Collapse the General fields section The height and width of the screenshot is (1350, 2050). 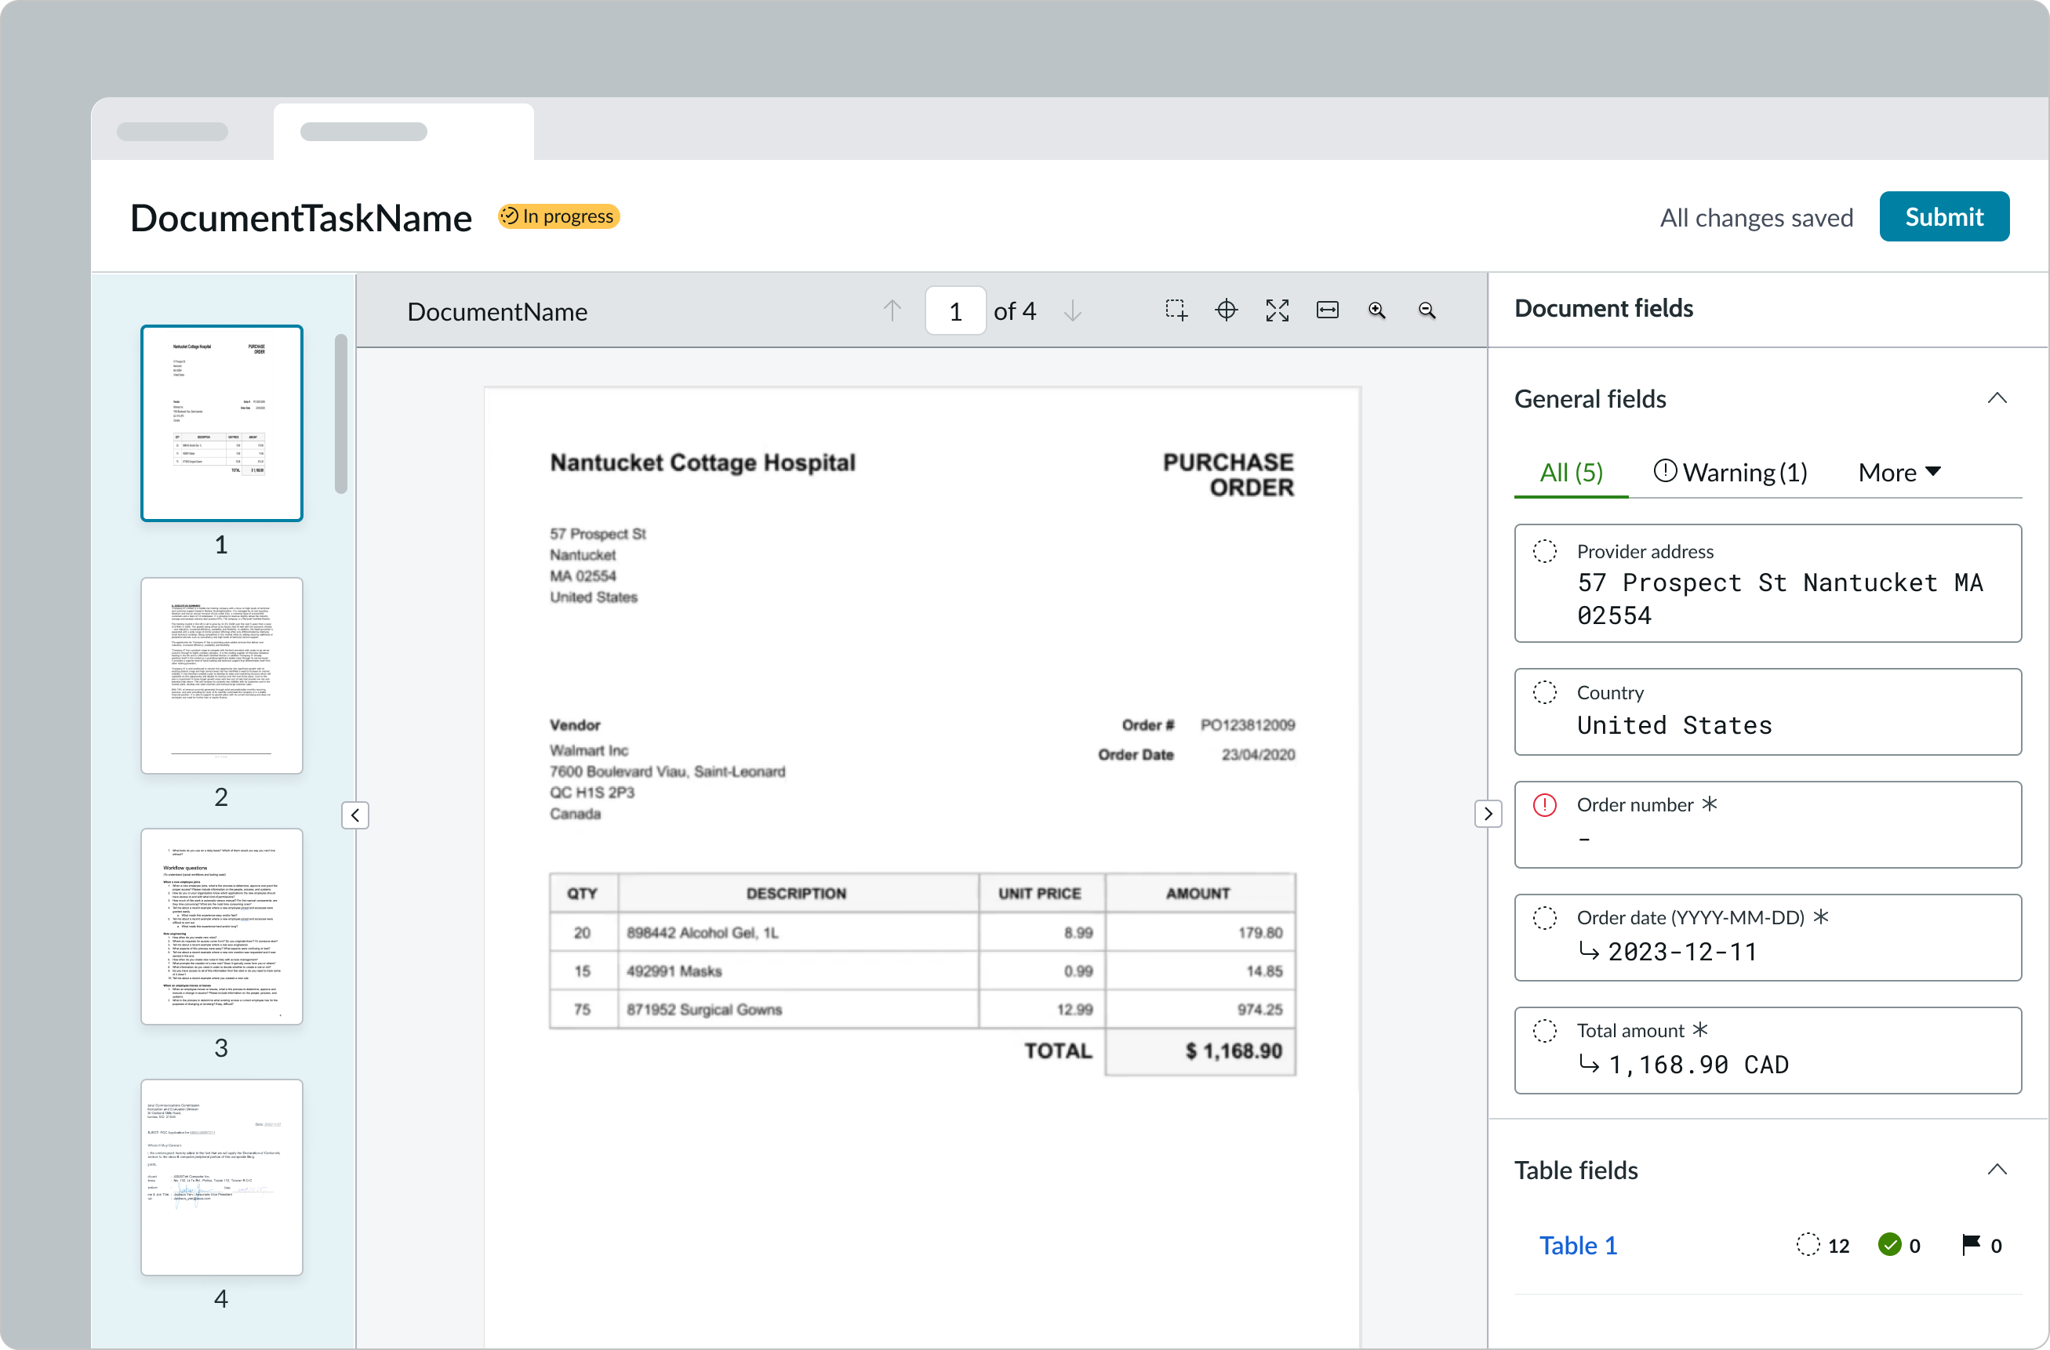(1997, 398)
